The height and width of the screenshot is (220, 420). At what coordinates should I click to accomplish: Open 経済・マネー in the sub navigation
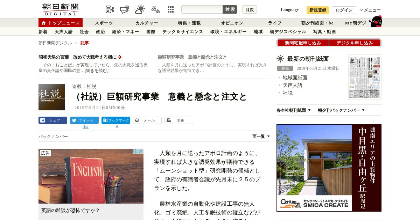[x=126, y=32]
